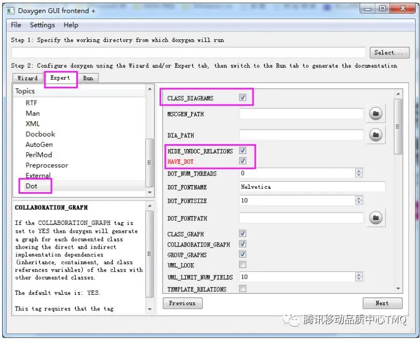Browse folder for DIA_PATH
This screenshot has width=420, height=339.
[375, 135]
